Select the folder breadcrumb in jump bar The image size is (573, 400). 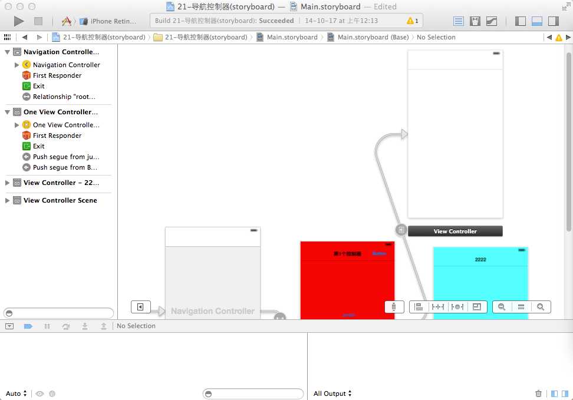200,37
